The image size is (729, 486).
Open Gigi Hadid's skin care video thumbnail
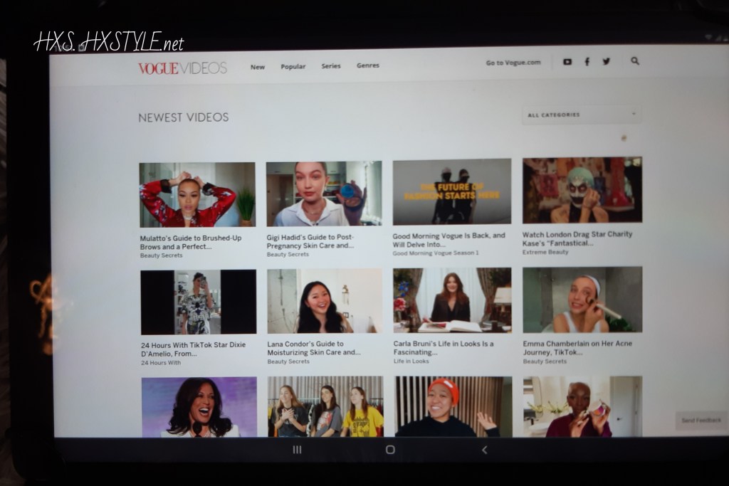tap(324, 194)
